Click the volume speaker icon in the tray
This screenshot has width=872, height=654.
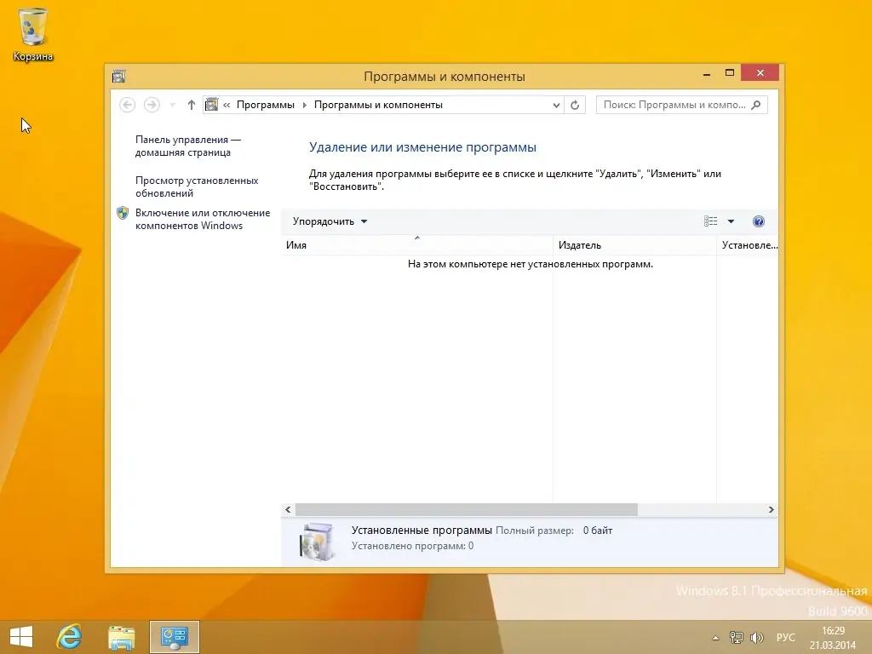click(756, 637)
